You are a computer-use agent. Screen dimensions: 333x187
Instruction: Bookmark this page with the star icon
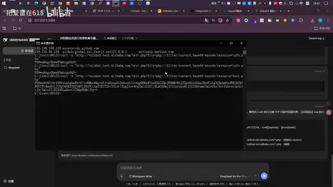click(227, 20)
